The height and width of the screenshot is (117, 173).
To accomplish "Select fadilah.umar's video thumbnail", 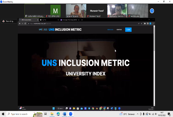I will 138,11.
